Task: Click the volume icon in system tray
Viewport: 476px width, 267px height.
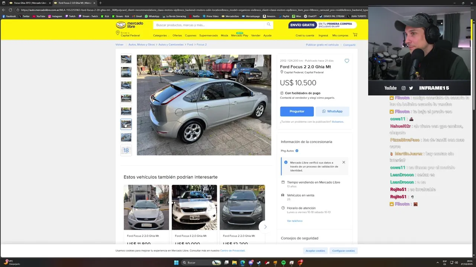Action: [457, 263]
